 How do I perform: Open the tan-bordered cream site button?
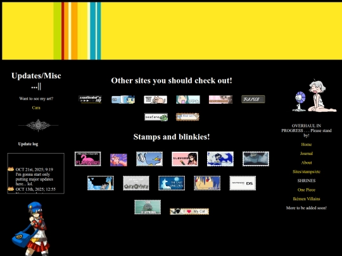click(x=187, y=117)
